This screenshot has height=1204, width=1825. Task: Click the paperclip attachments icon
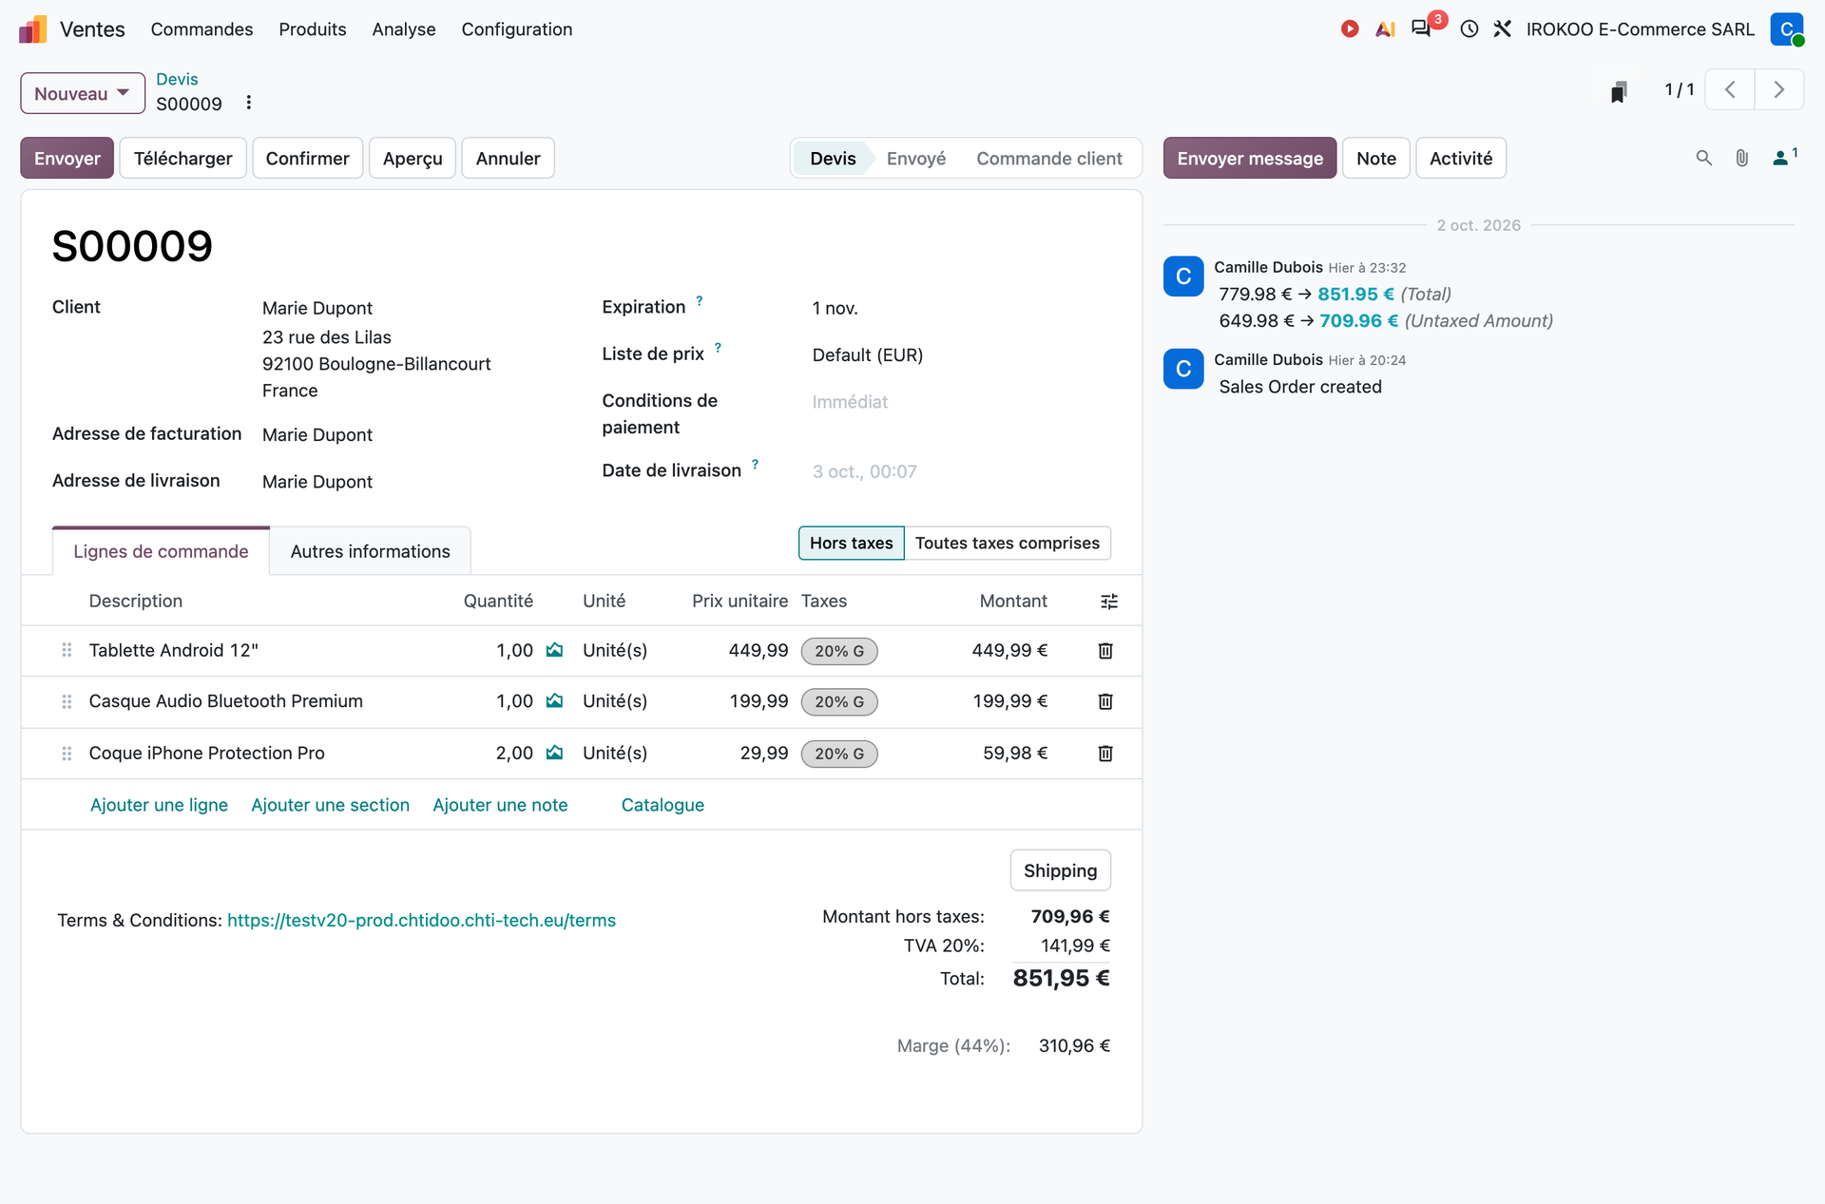pyautogui.click(x=1741, y=159)
